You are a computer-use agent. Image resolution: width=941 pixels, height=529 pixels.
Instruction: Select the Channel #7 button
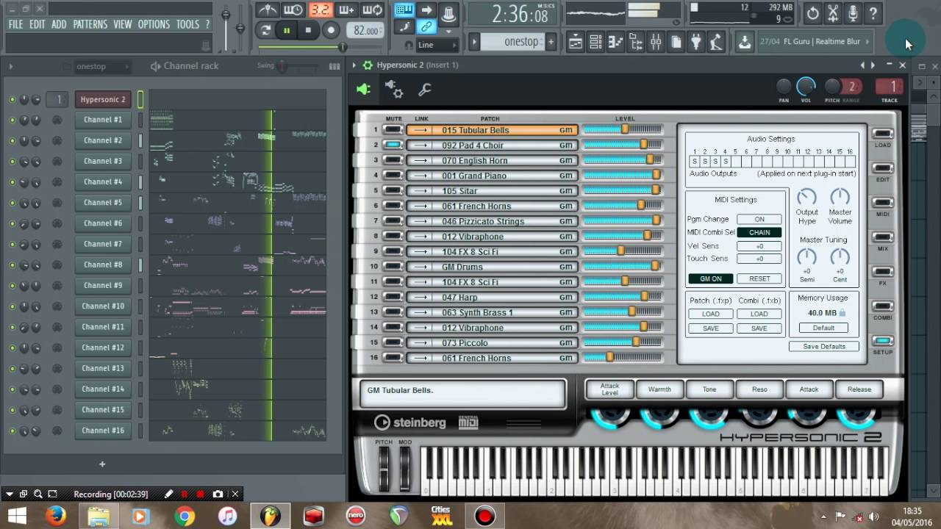point(103,244)
